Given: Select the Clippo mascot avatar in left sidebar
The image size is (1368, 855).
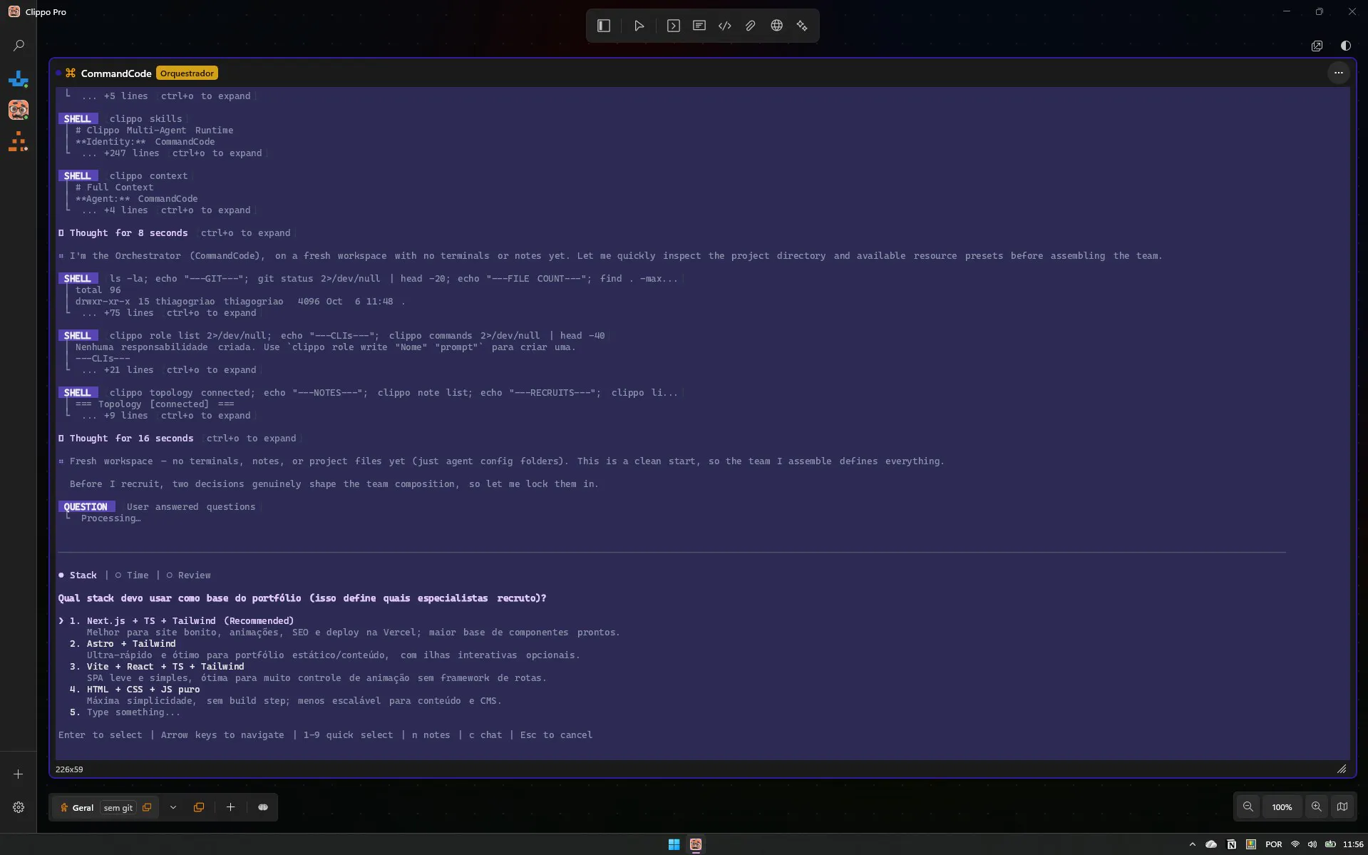Looking at the screenshot, I should [x=19, y=110].
